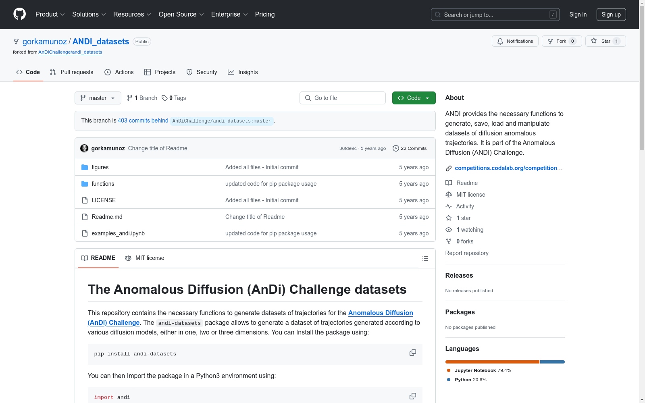Open the green Code dropdown button
Image resolution: width=645 pixels, height=403 pixels.
(414, 98)
